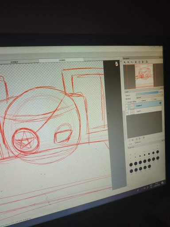The image size is (170, 227).
Task: Adjust the layer Opacity slider
Action: (x=147, y=93)
